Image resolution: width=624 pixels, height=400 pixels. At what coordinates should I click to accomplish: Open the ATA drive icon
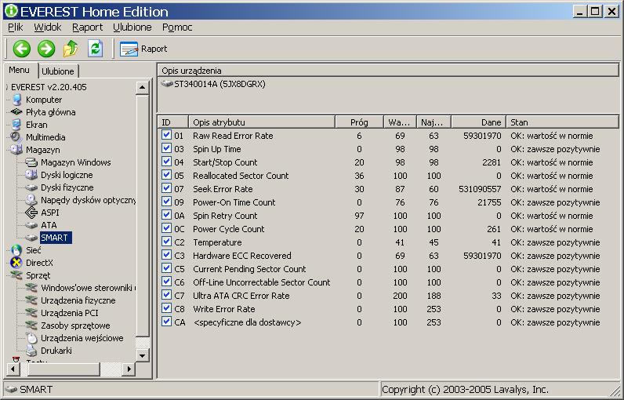[x=31, y=225]
